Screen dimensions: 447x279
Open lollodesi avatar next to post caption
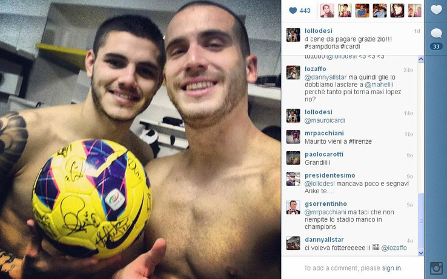(x=293, y=35)
